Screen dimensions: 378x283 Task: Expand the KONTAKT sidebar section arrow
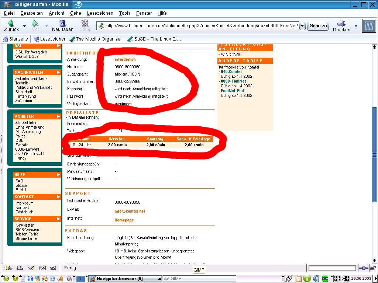(58, 197)
